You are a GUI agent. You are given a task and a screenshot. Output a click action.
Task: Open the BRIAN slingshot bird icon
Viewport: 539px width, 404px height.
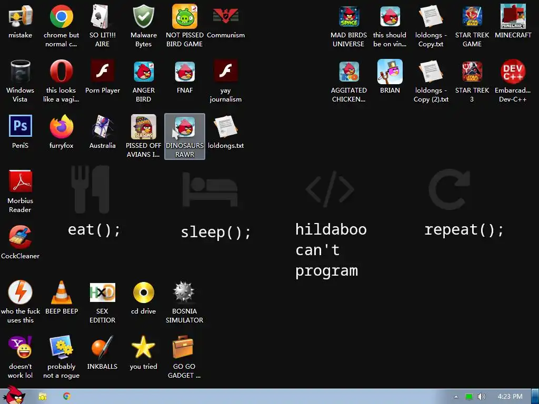390,72
